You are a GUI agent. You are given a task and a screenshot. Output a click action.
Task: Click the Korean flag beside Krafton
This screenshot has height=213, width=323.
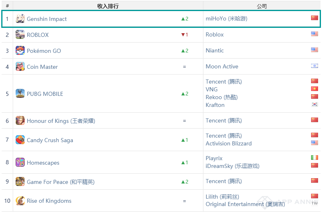point(314,104)
